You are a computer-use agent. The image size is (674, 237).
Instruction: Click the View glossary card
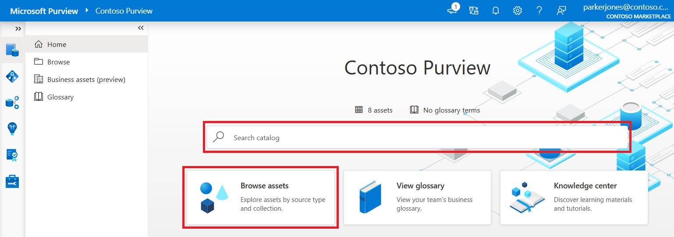[417, 198]
